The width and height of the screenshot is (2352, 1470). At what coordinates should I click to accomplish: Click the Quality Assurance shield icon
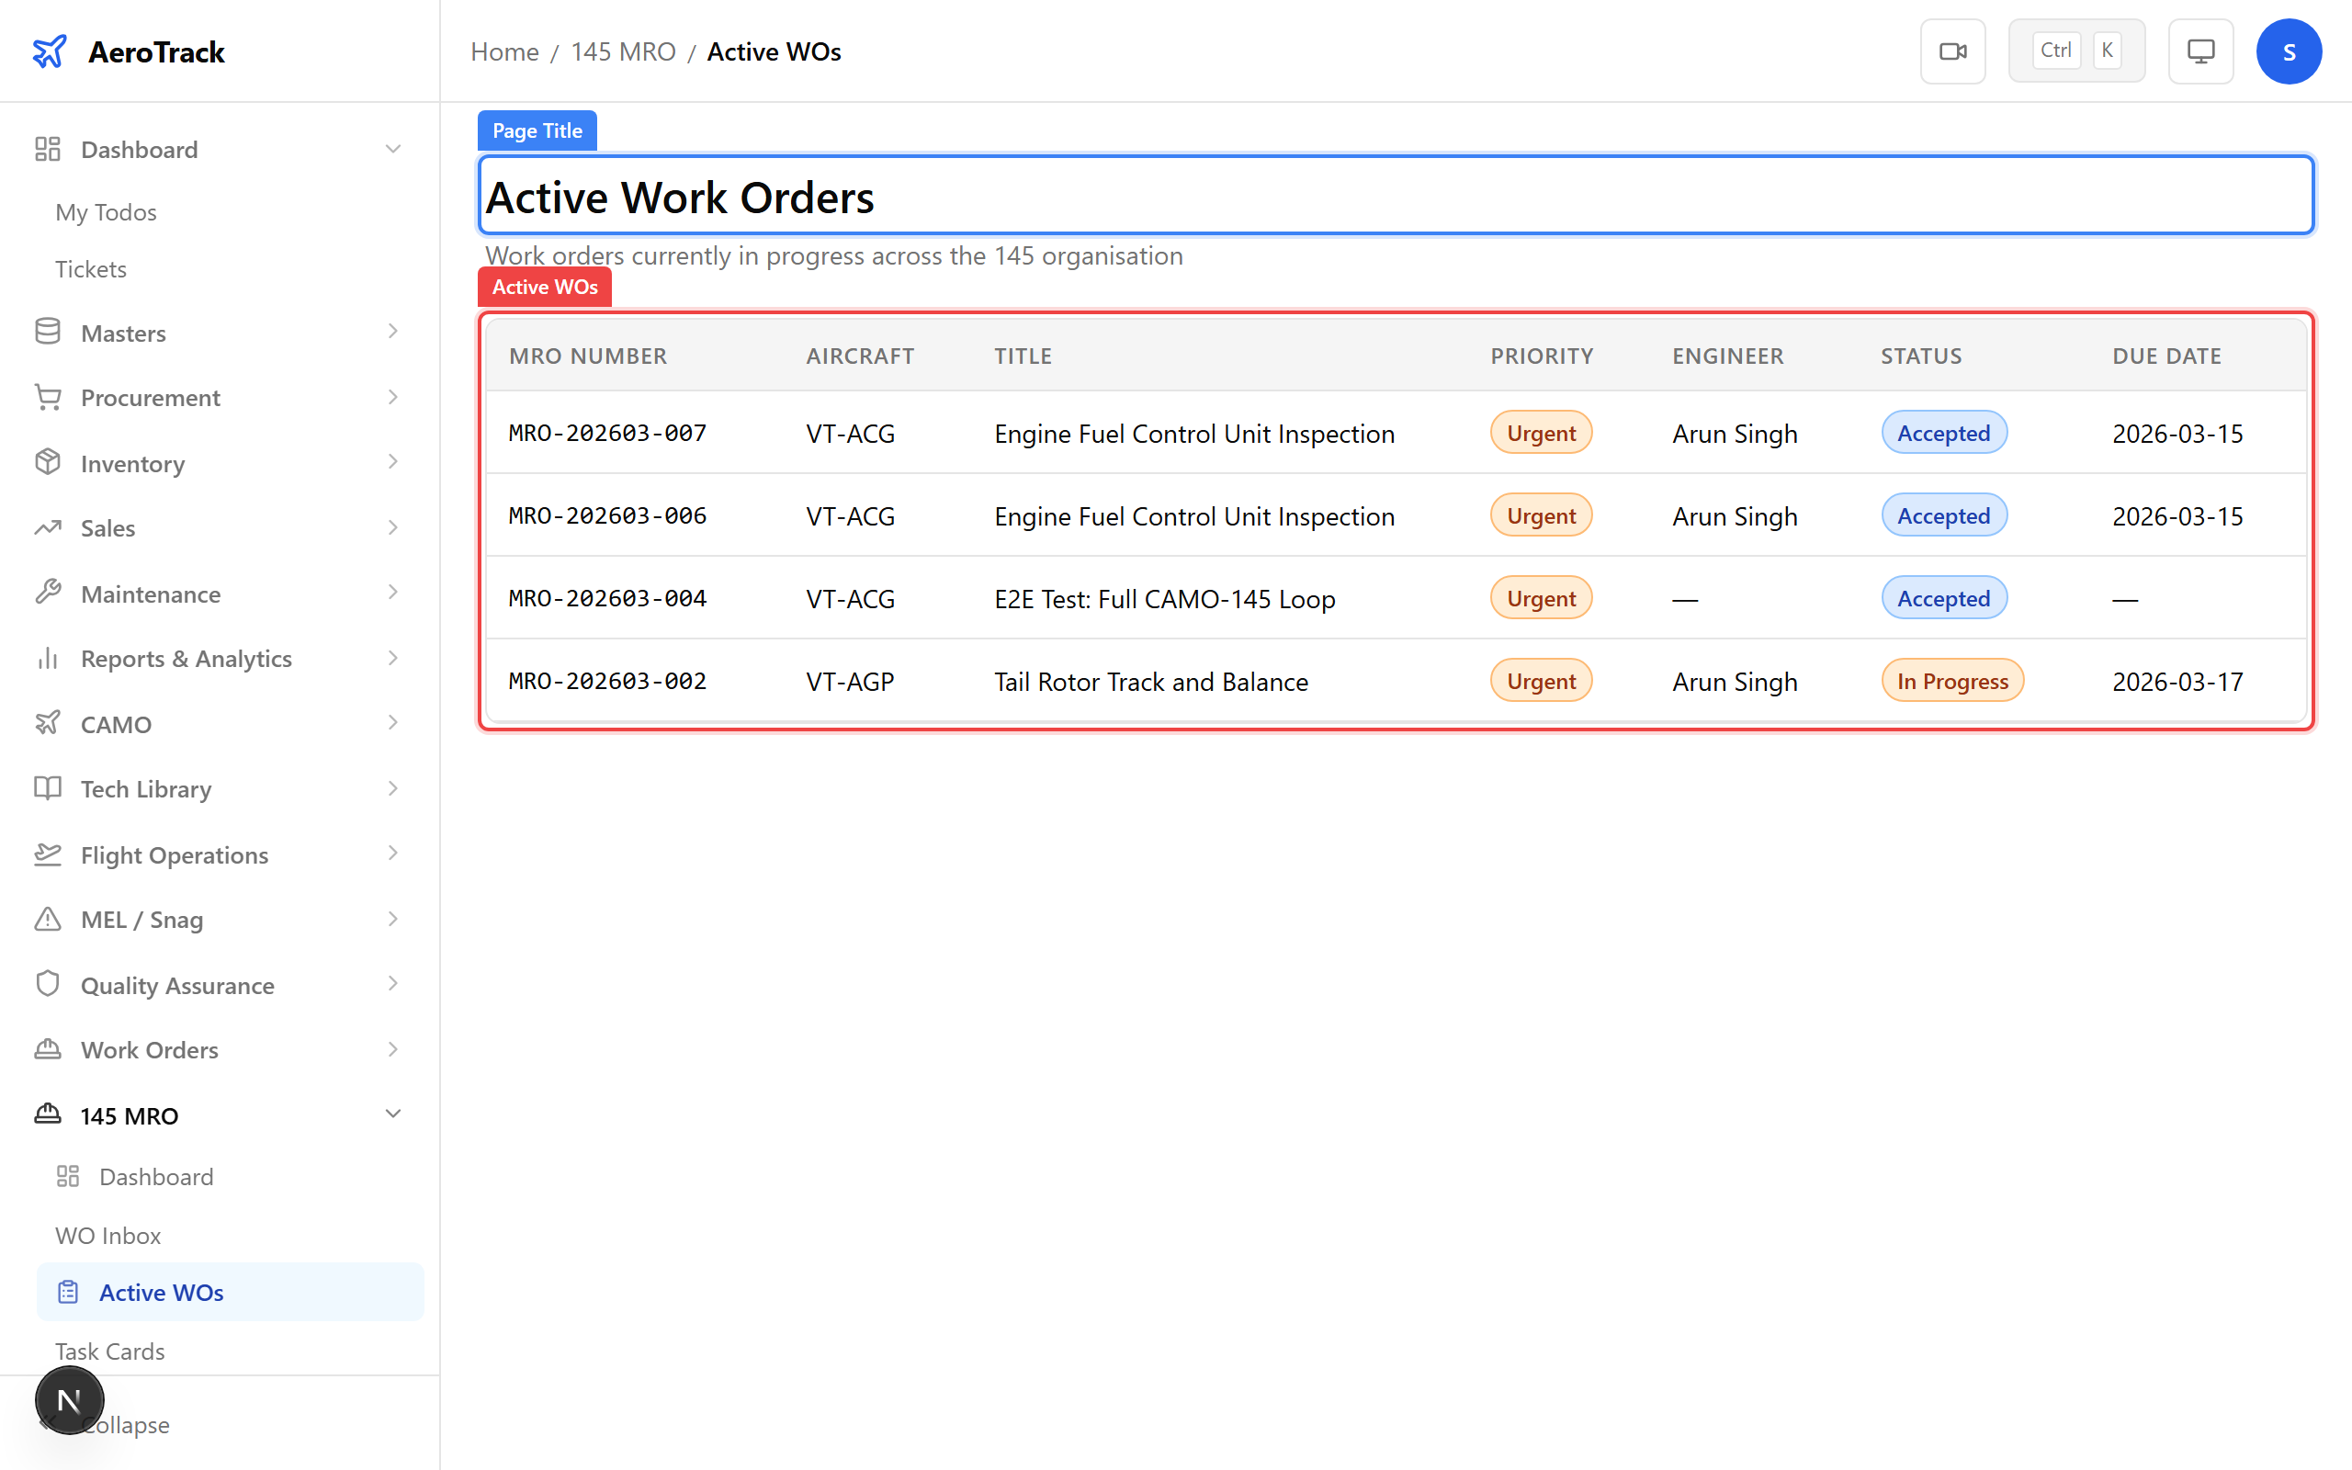[47, 984]
